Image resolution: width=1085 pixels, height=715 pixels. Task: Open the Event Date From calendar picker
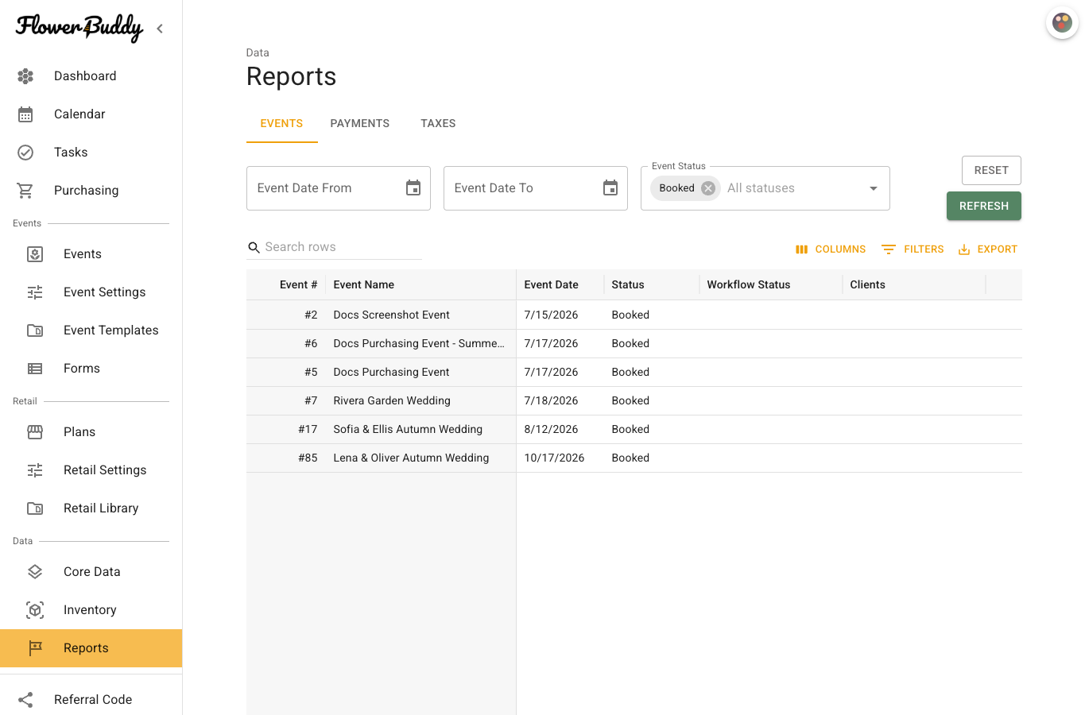pyautogui.click(x=413, y=188)
